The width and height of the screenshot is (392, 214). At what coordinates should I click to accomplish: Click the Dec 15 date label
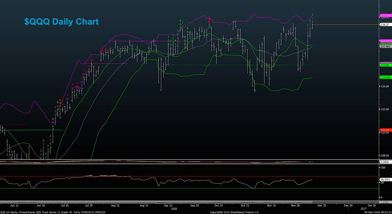pos(322,206)
